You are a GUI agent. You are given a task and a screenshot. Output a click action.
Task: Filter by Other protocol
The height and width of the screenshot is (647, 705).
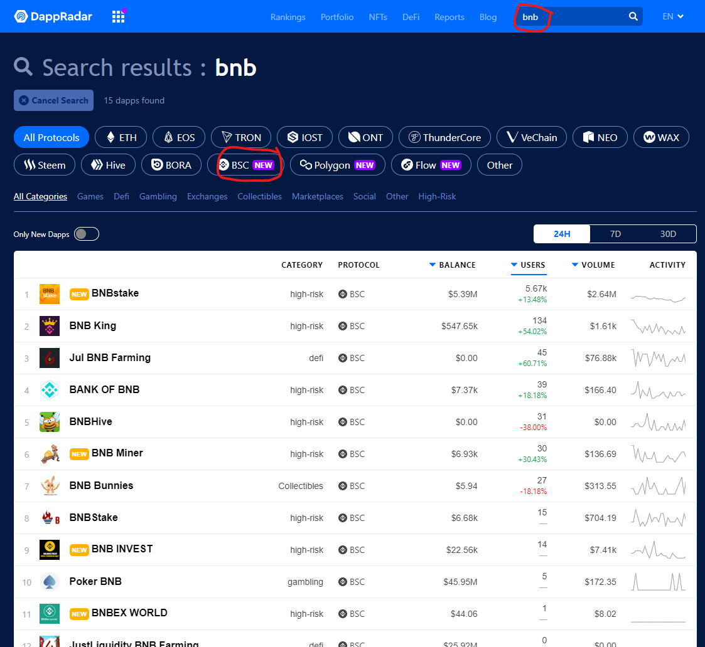pos(500,165)
